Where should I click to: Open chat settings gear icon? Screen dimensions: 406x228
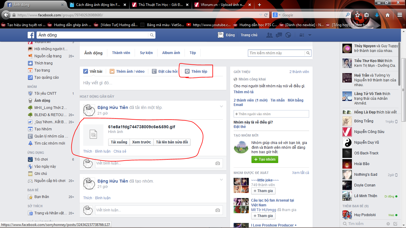pyautogui.click(x=388, y=224)
